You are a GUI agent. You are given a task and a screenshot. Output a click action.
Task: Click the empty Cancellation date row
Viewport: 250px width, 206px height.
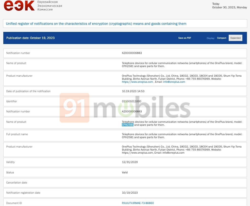click(125, 182)
